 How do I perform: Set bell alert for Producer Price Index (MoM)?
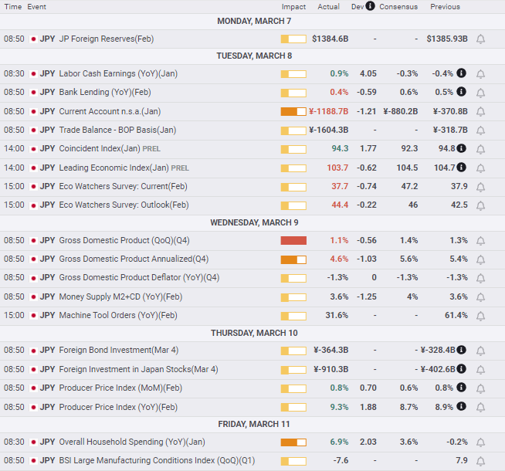pyautogui.click(x=480, y=388)
